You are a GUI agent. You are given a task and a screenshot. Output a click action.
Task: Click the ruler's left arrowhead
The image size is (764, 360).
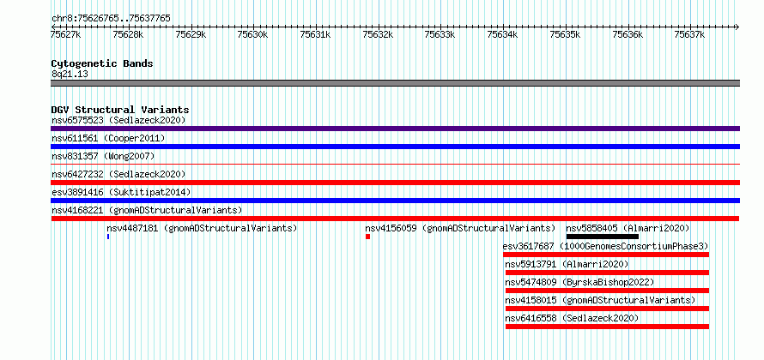[x=53, y=27]
